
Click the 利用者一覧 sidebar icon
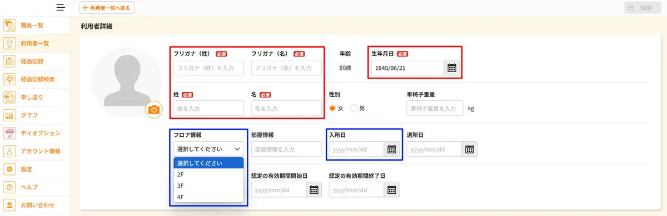(x=9, y=43)
